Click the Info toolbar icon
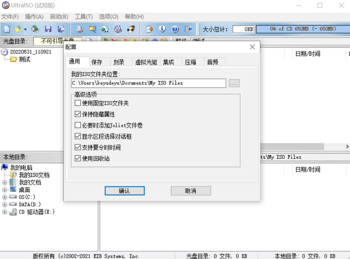The height and width of the screenshot is (259, 350). 162,29
